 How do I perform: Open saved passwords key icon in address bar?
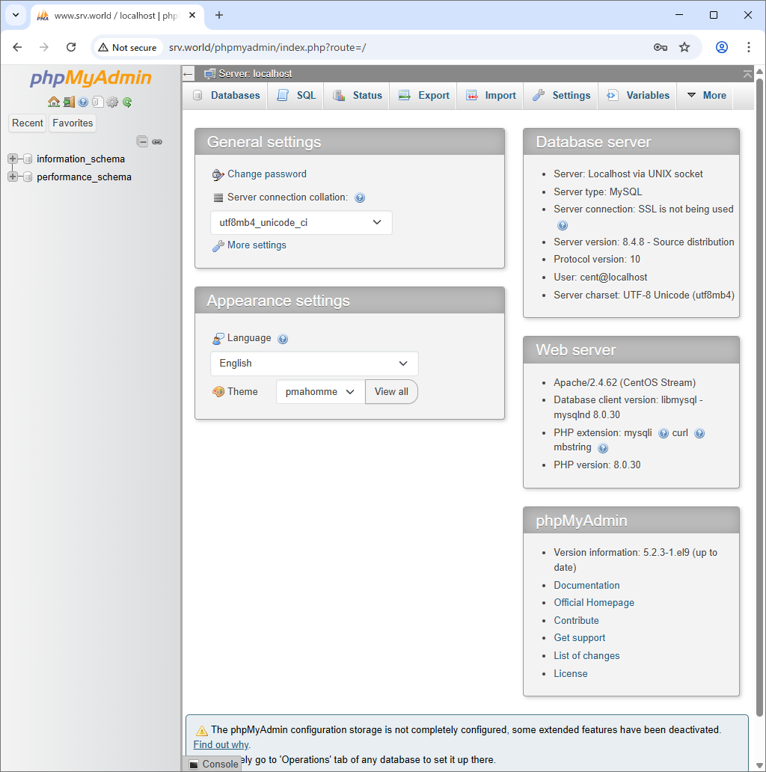661,47
